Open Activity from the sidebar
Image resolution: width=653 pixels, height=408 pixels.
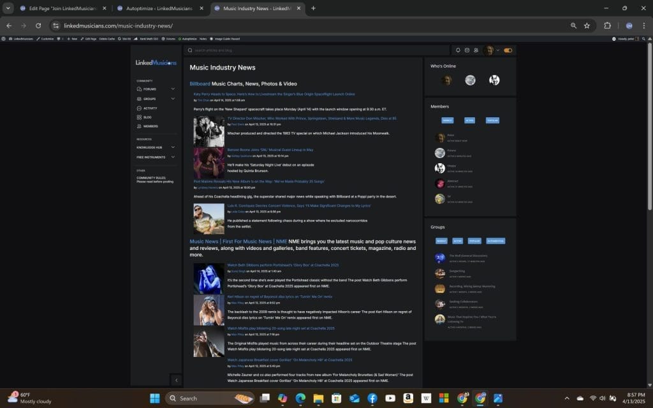150,108
